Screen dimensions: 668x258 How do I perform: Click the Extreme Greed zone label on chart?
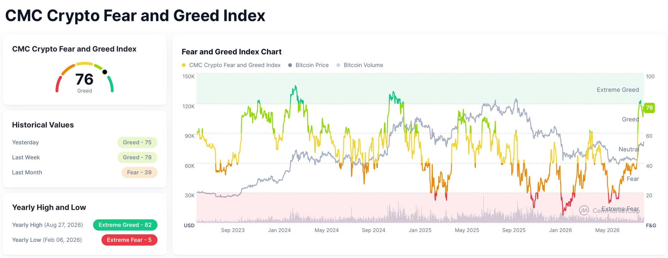coord(618,90)
